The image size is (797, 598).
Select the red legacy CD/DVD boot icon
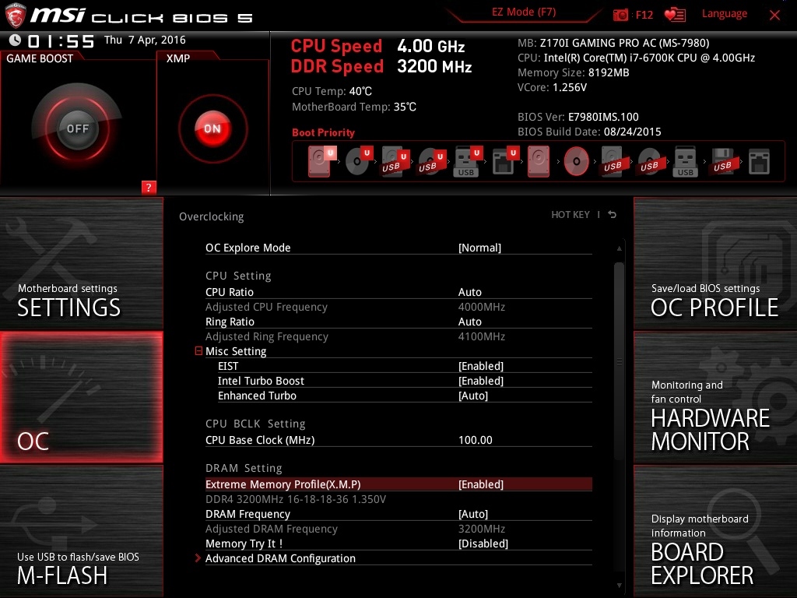pyautogui.click(x=576, y=162)
